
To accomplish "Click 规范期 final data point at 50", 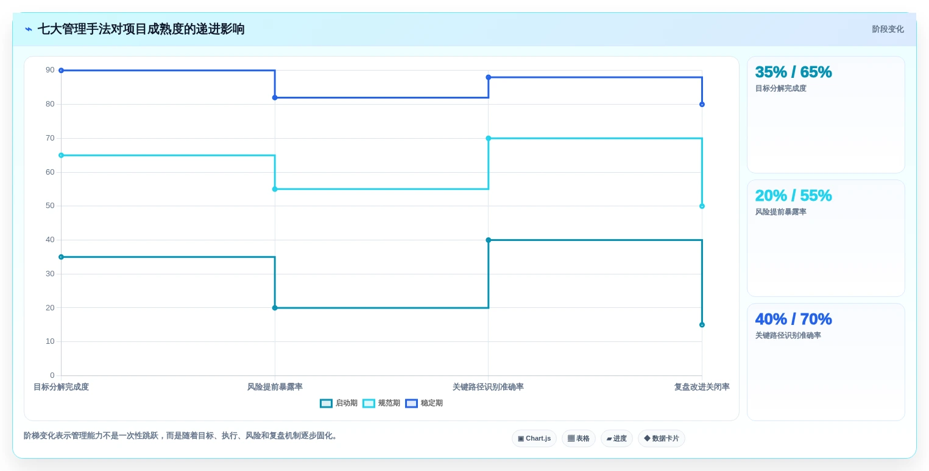I will pyautogui.click(x=702, y=206).
